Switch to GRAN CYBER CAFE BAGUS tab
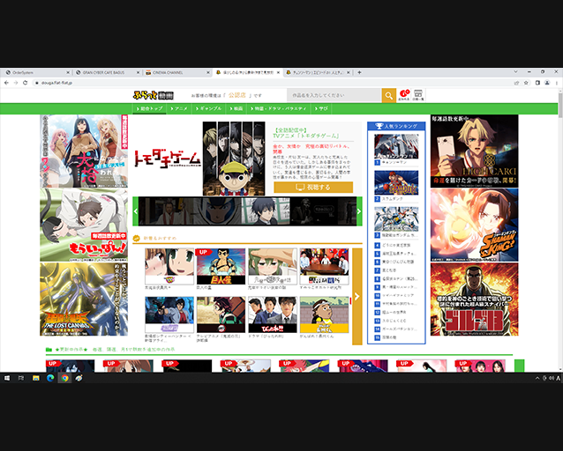The width and height of the screenshot is (563, 451). pos(106,72)
